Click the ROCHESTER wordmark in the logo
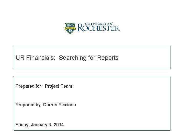 (x=98, y=28)
